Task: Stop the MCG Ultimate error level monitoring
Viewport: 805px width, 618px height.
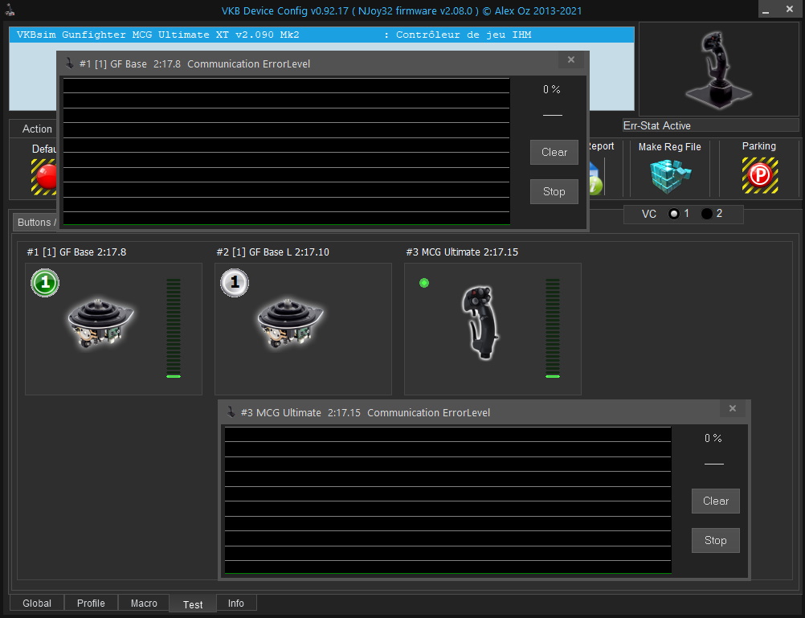Action: pyautogui.click(x=716, y=540)
